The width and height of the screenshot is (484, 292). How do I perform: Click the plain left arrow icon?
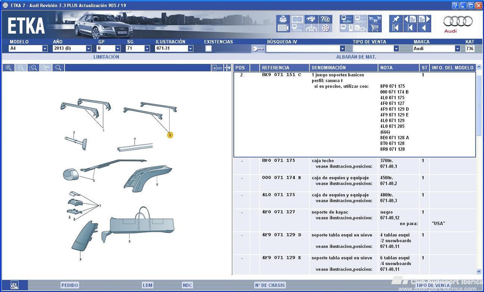(424, 28)
